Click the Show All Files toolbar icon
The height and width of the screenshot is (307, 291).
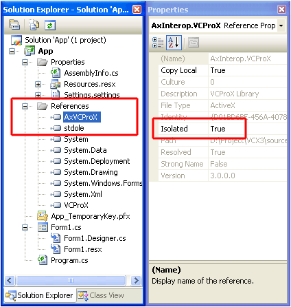coord(34,25)
